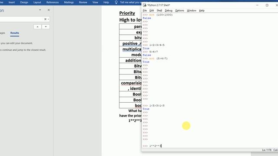Open the Help menu in Python Shell
The image size is (278, 156).
coord(202,10)
